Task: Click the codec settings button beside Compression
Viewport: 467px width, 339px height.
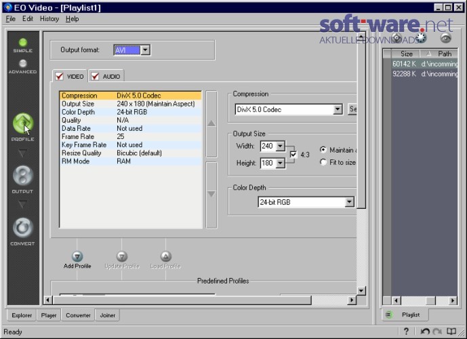Action: point(352,109)
